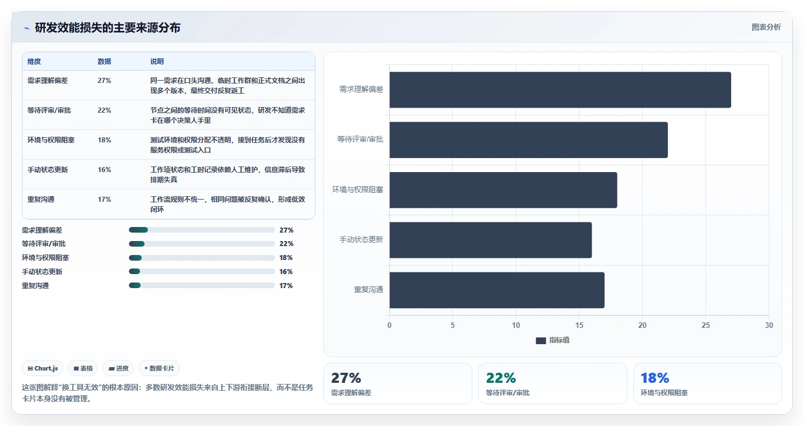Screen dimensions: 804x426
Task: Click the 研发效能损失的主要来源分布 title
Action: [x=108, y=28]
